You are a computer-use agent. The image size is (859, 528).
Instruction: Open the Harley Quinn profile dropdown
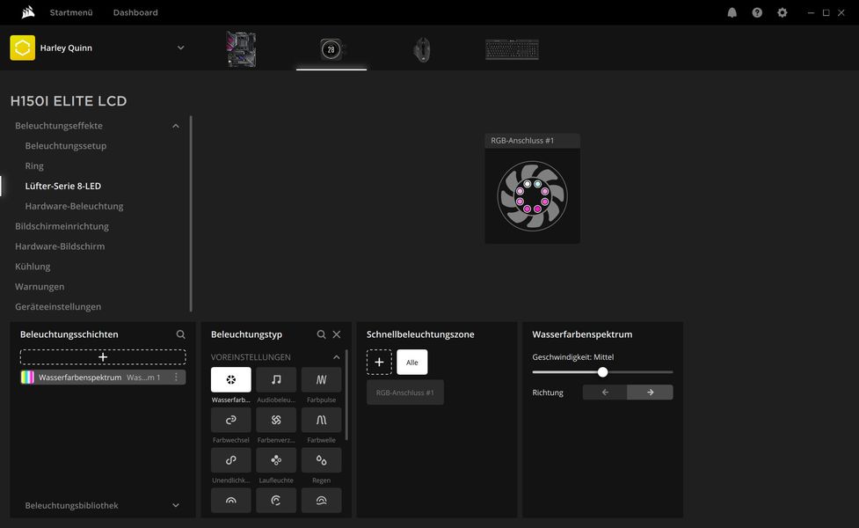[x=180, y=48]
